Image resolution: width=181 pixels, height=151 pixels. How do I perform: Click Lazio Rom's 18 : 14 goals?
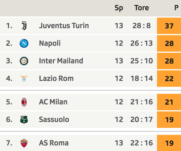(x=142, y=78)
